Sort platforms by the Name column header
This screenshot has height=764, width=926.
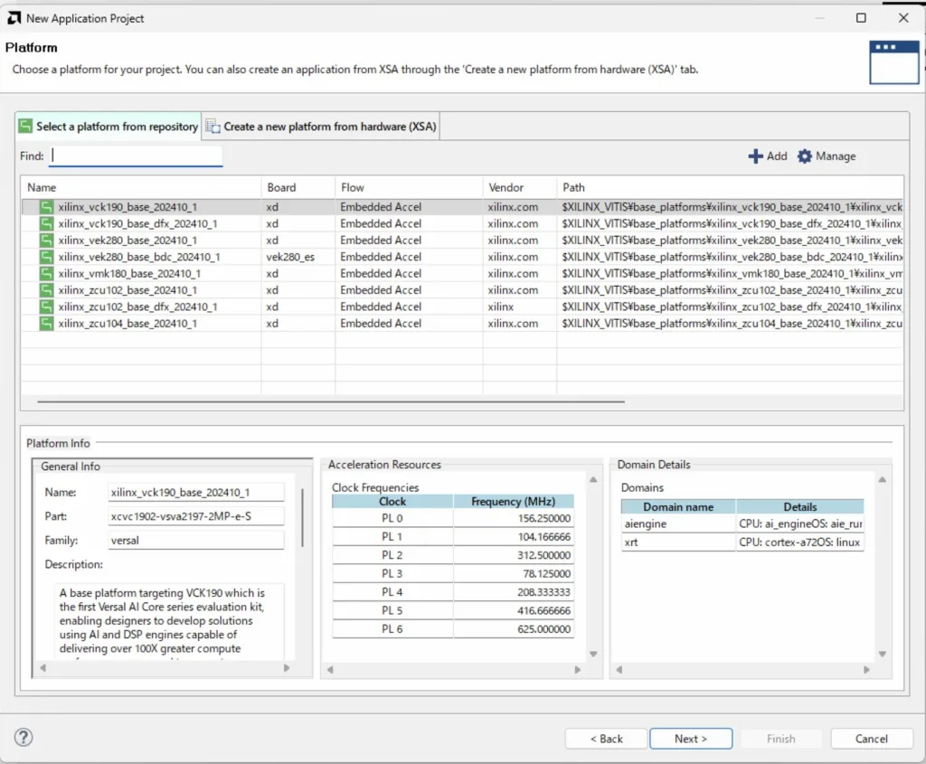[43, 187]
